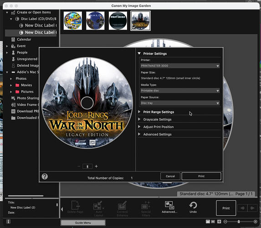Click the copies count field
Viewport: 261px width, 228px height.
tap(87, 166)
